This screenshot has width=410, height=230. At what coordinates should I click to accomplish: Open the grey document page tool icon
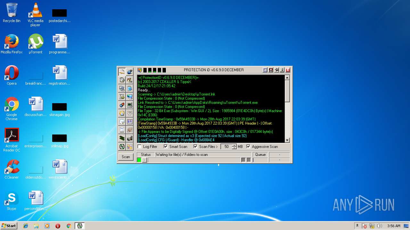[x=122, y=80]
